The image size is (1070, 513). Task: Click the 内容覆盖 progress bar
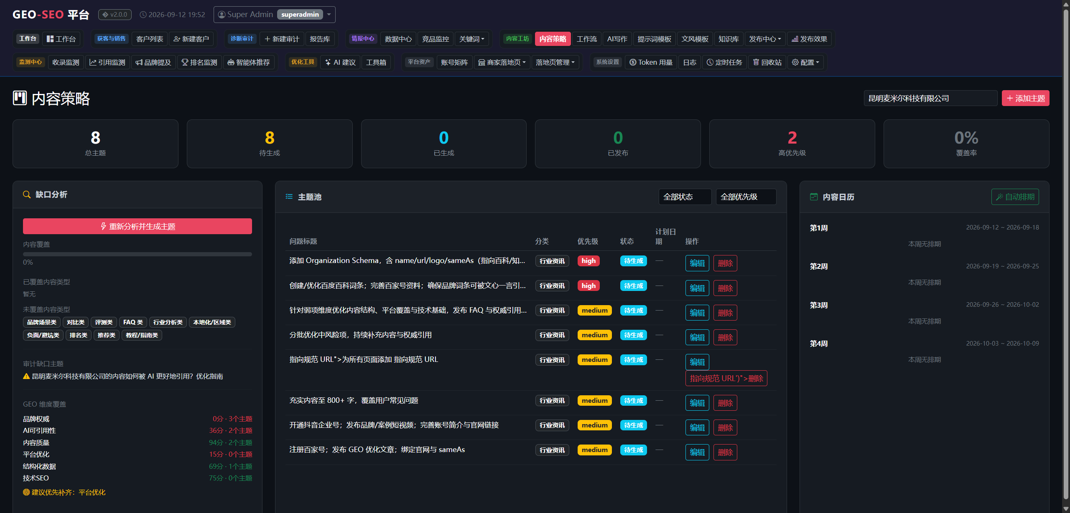click(138, 254)
